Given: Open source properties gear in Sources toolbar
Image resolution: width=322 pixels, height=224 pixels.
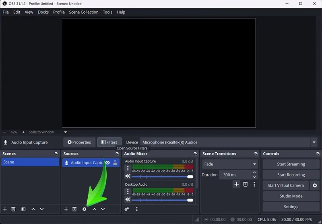Looking at the screenshot, I should [x=84, y=209].
